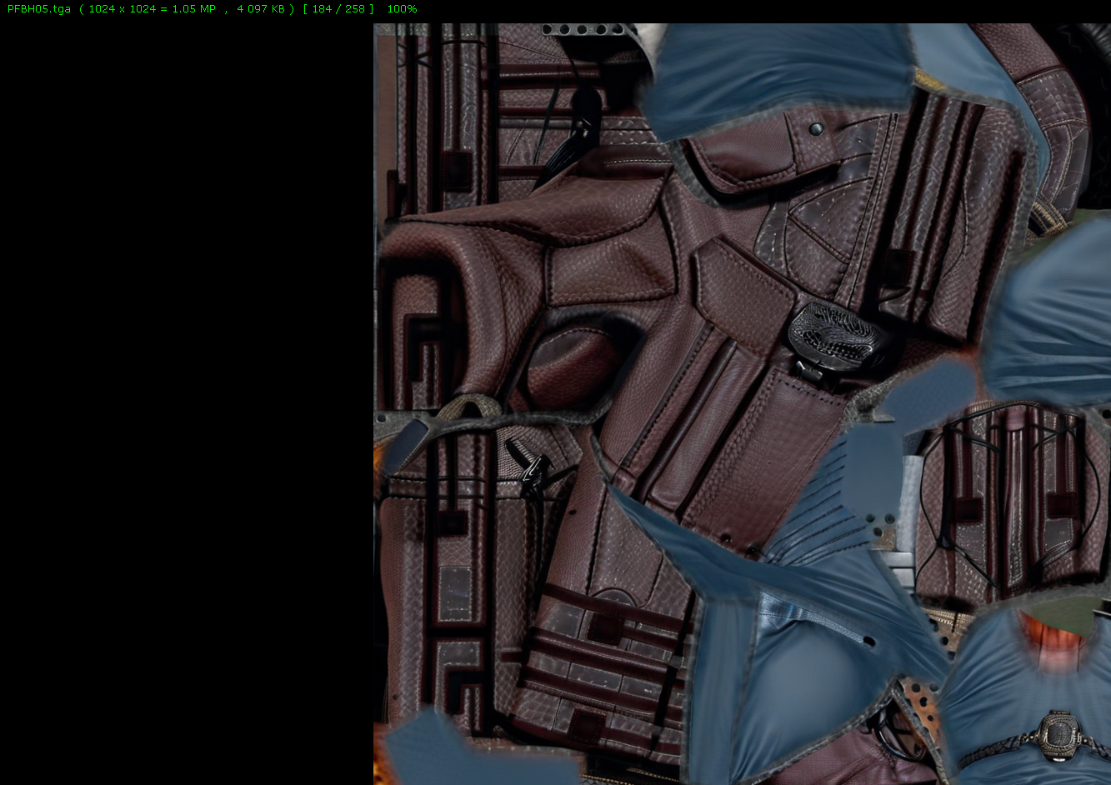This screenshot has height=785, width=1111.
Task: Click the 4 097 KB file size text
Action: click(x=261, y=9)
